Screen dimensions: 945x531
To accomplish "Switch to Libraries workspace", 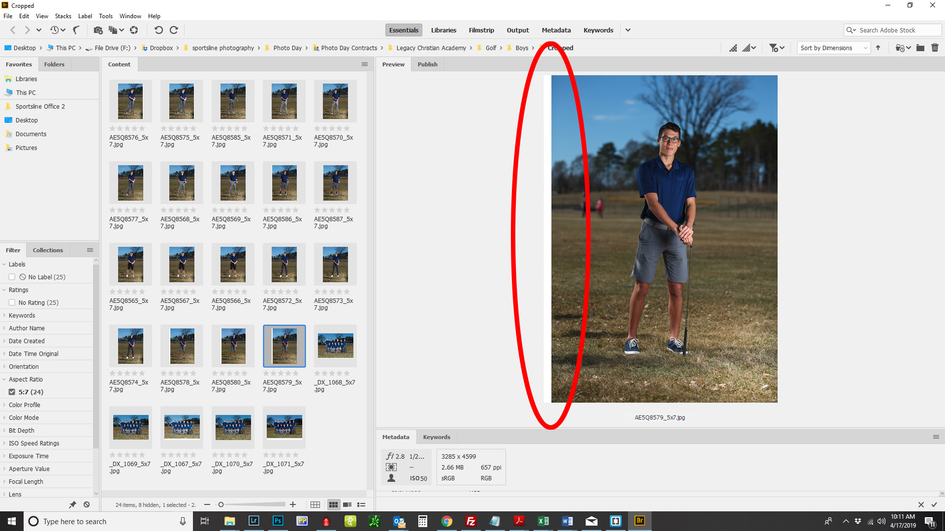I will (x=443, y=30).
